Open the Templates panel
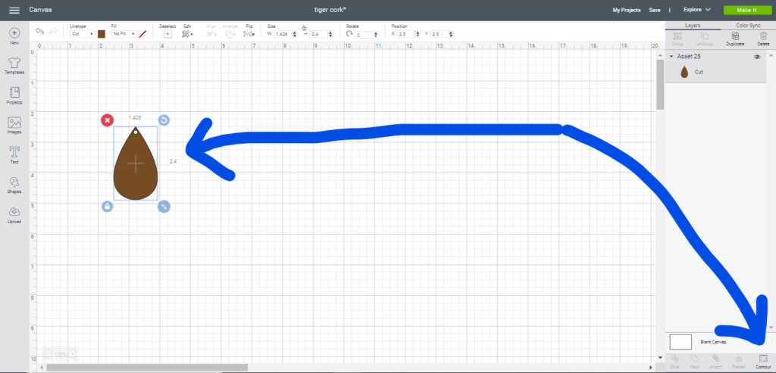 point(14,64)
